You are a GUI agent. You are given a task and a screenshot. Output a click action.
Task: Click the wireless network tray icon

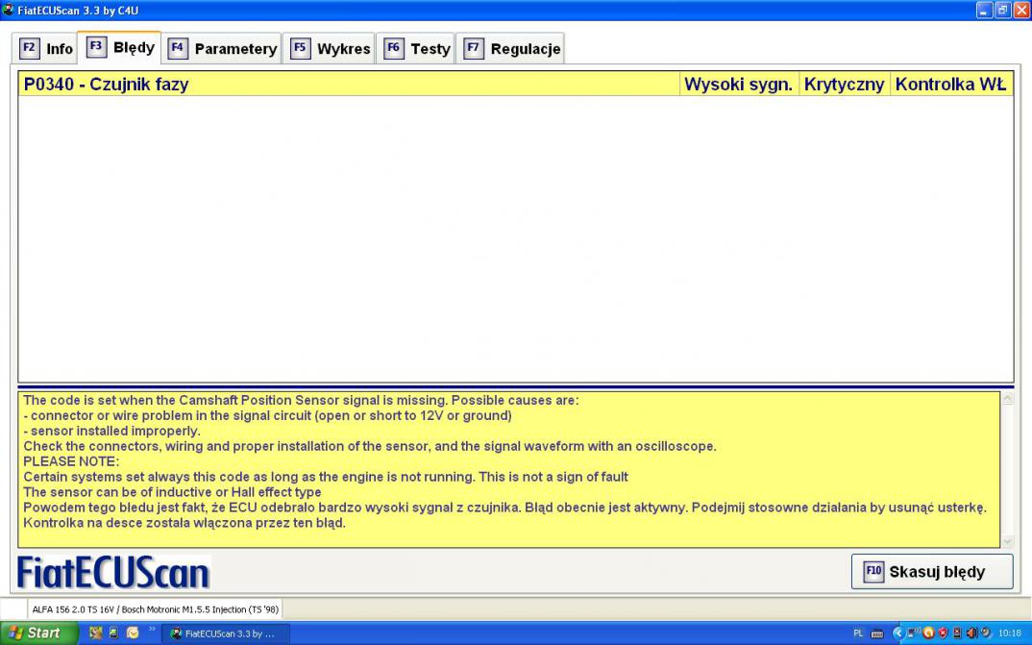coord(913,633)
